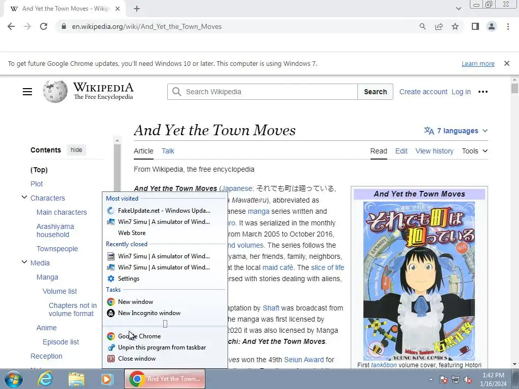
Task: Close the And Yet the Town Moves tab
Action: pos(118,9)
